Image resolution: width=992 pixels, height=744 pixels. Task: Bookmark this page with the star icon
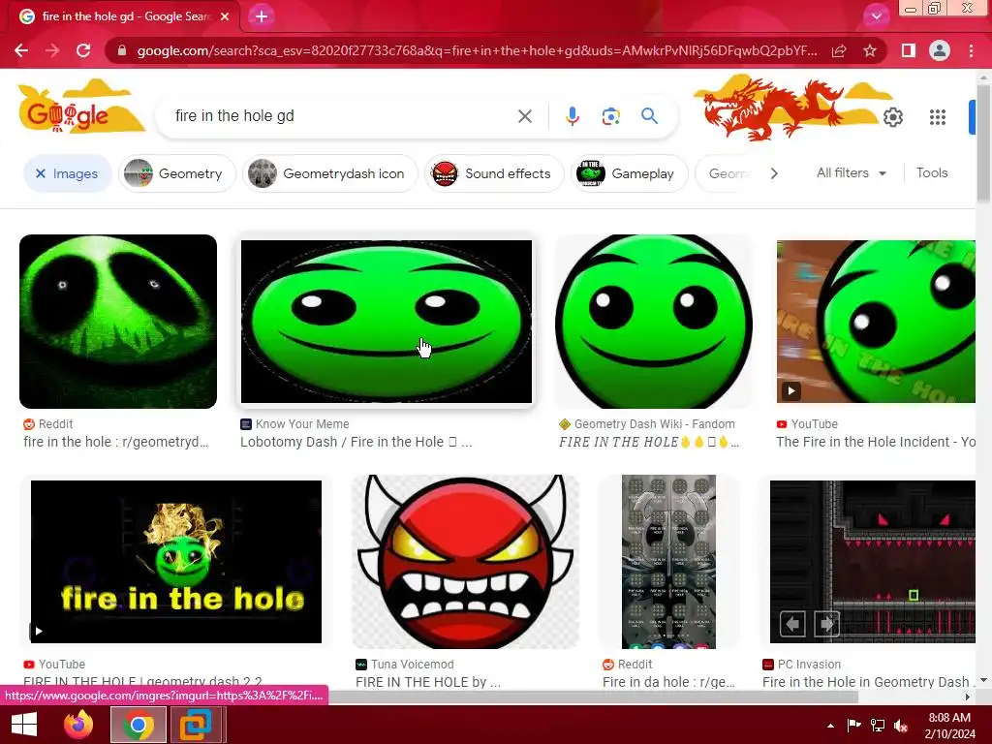[870, 50]
